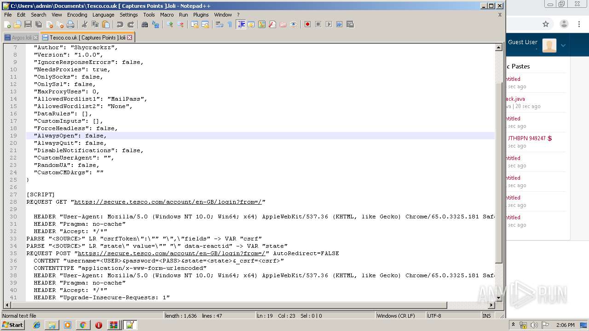This screenshot has width=589, height=331.
Task: Click the Windows (CR LF) status bar field
Action: (400, 316)
